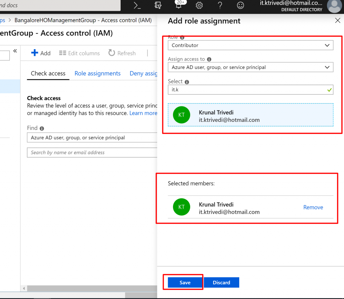The width and height of the screenshot is (344, 299).
Task: Switch to the Role assignments tab
Action: (x=97, y=73)
